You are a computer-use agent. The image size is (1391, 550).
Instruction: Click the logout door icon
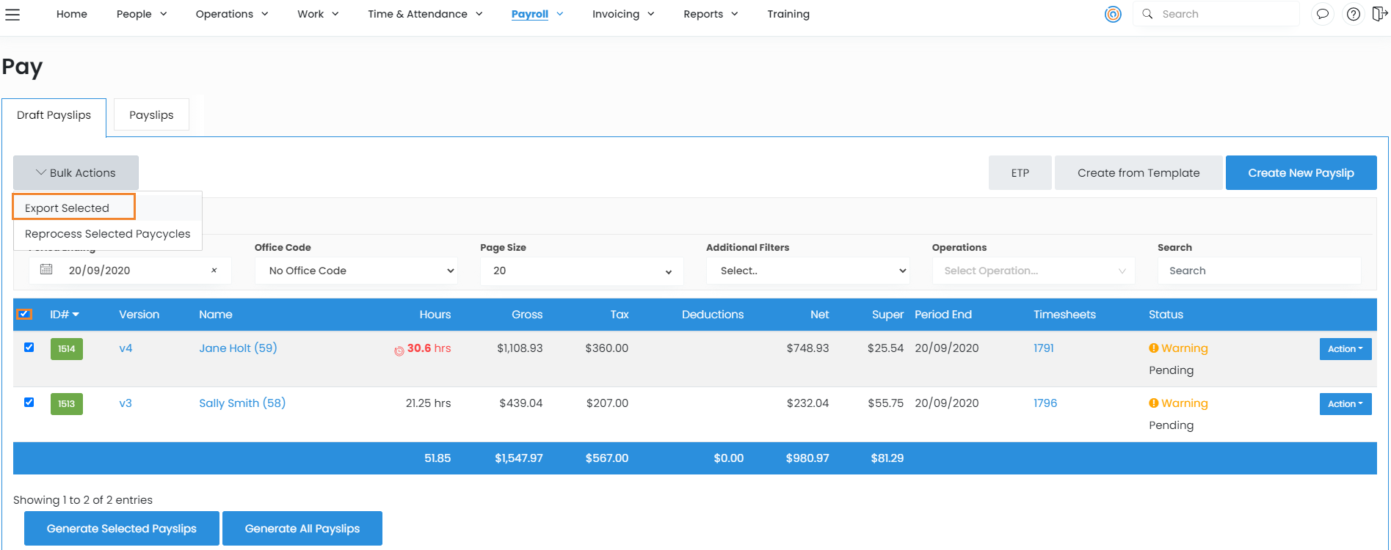[1379, 14]
